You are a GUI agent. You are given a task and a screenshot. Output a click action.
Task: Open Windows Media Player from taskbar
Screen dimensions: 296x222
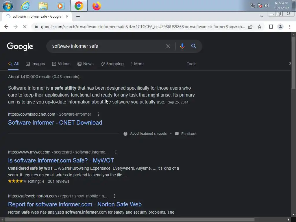click(61, 6)
